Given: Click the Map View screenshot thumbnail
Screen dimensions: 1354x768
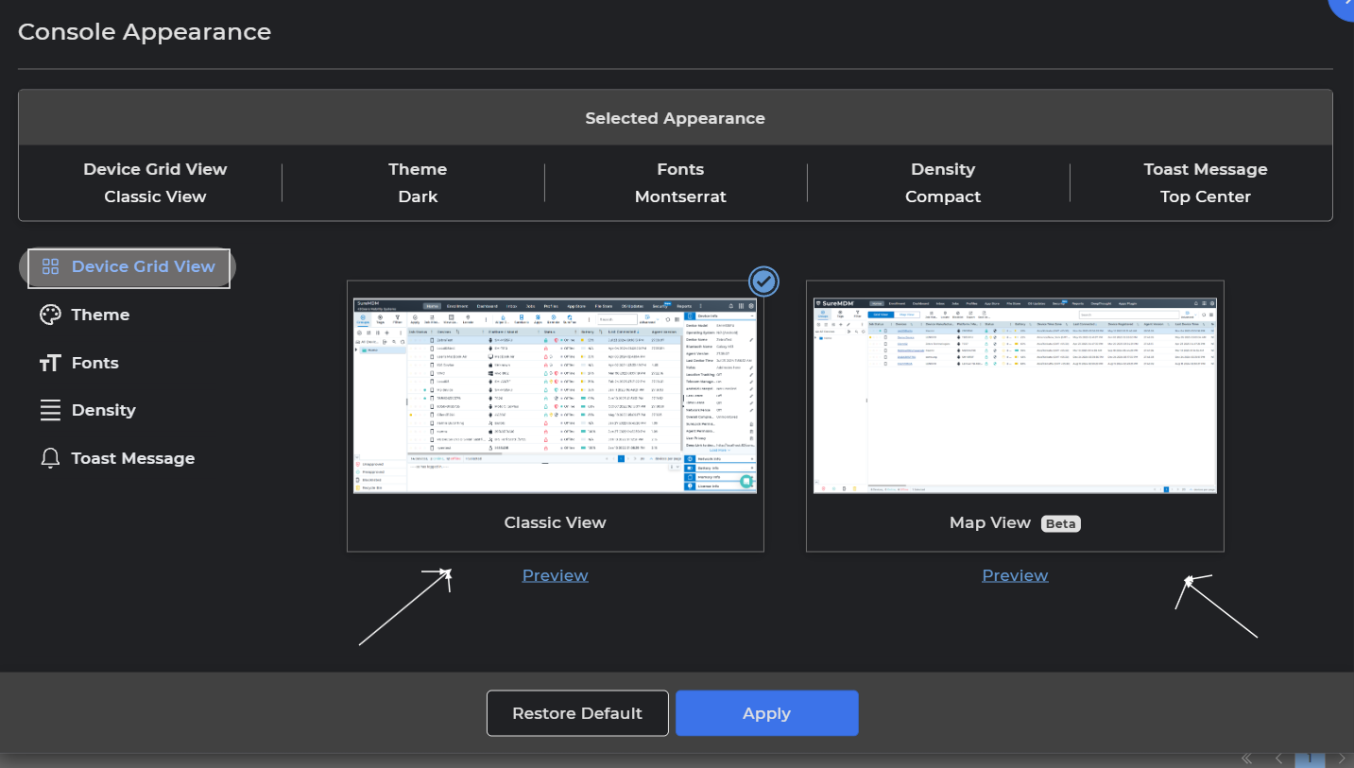Looking at the screenshot, I should 1015,396.
